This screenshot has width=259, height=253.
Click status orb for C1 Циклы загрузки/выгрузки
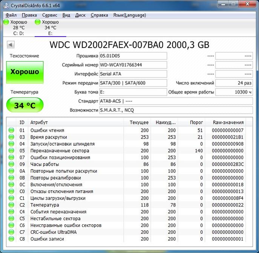11,198
